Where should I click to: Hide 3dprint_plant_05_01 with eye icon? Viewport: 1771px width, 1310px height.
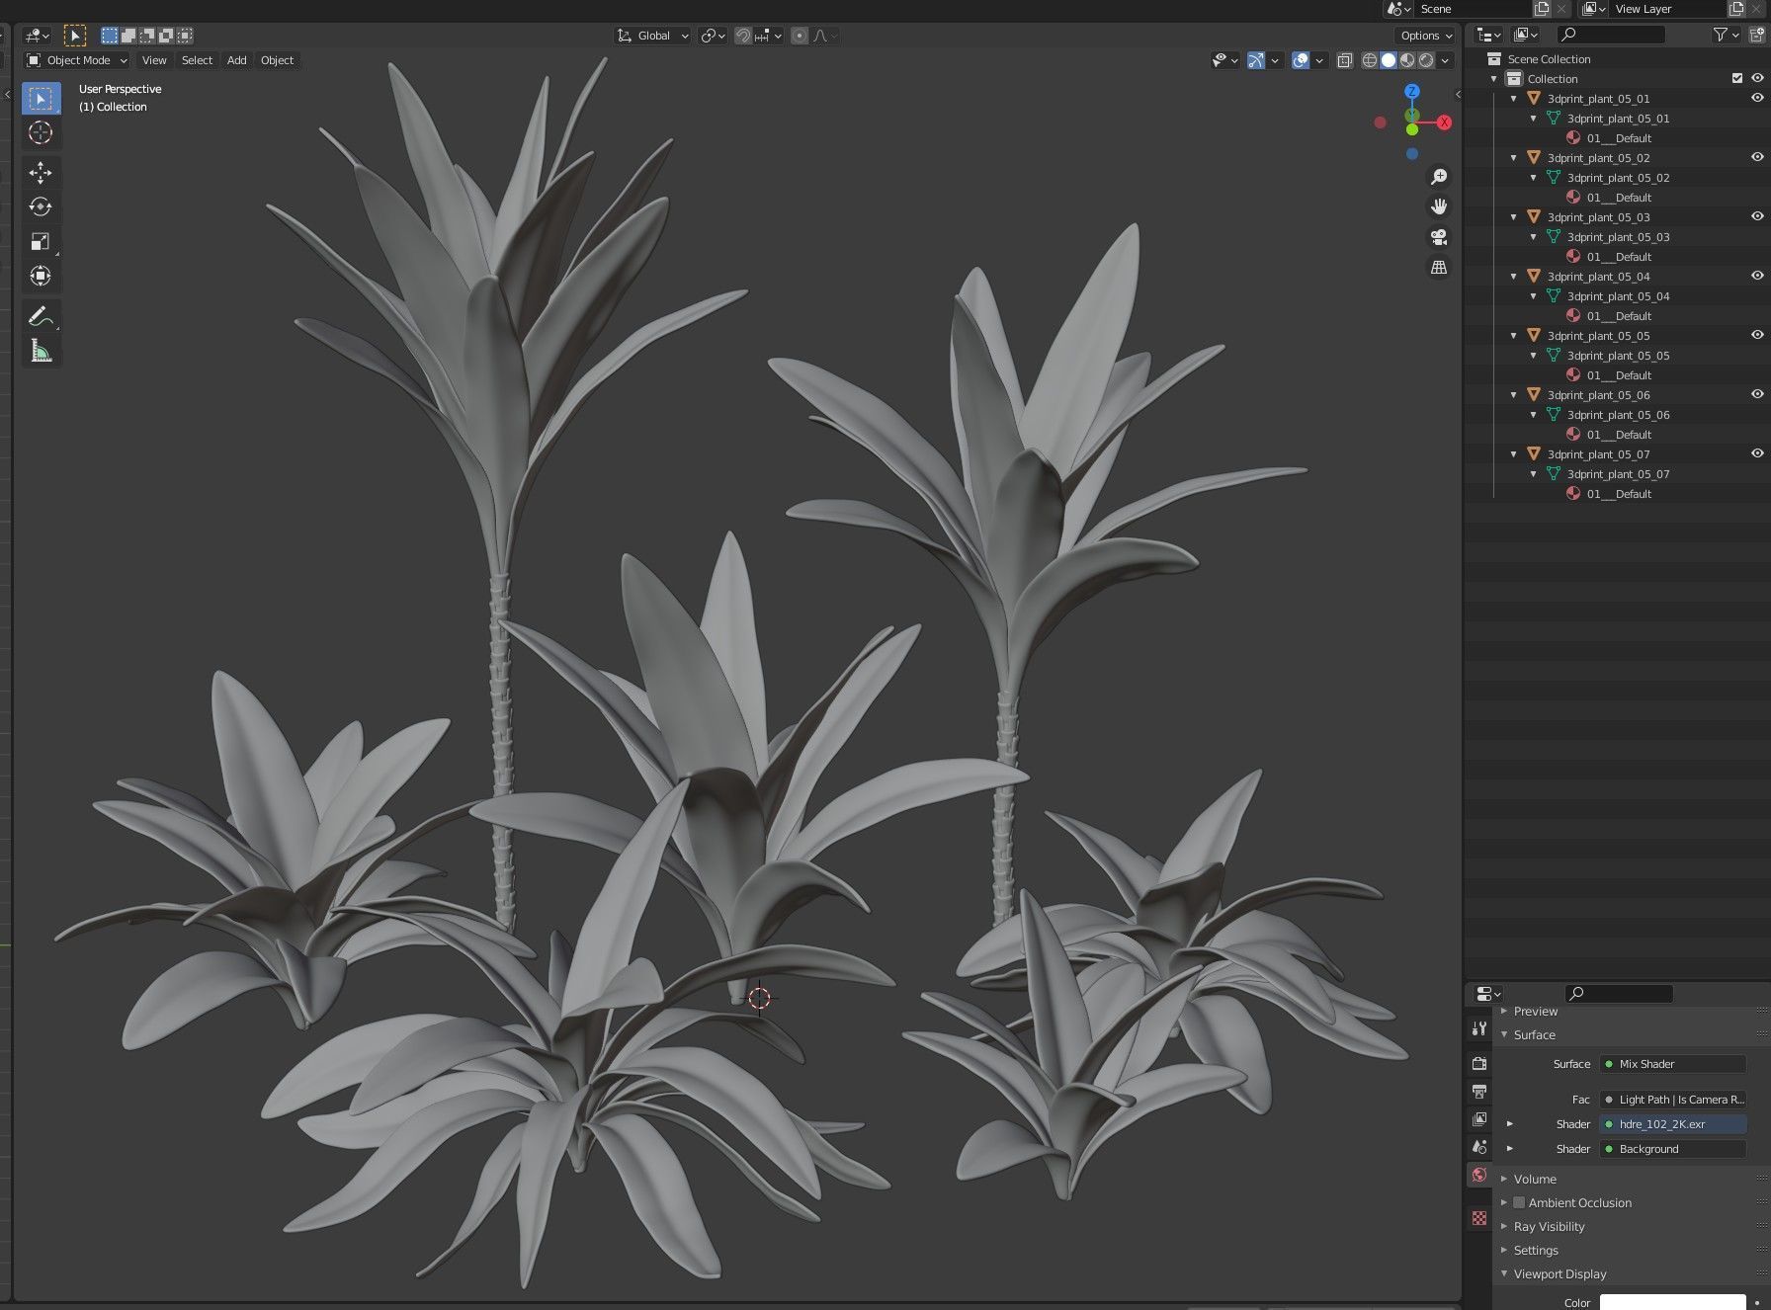pyautogui.click(x=1757, y=98)
